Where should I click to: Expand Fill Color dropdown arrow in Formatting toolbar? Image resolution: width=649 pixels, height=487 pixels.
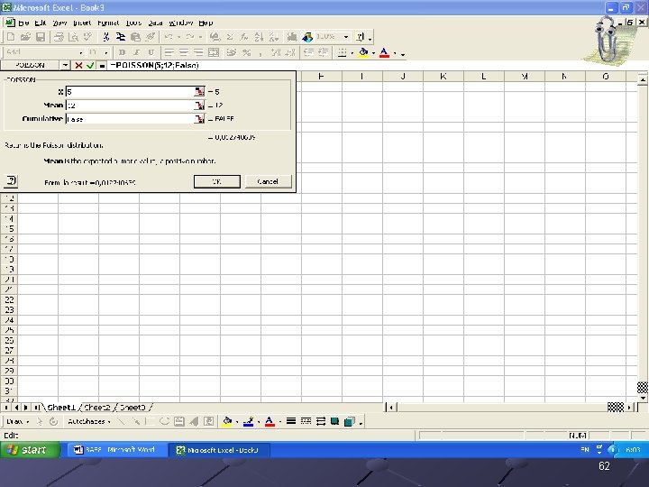click(373, 52)
